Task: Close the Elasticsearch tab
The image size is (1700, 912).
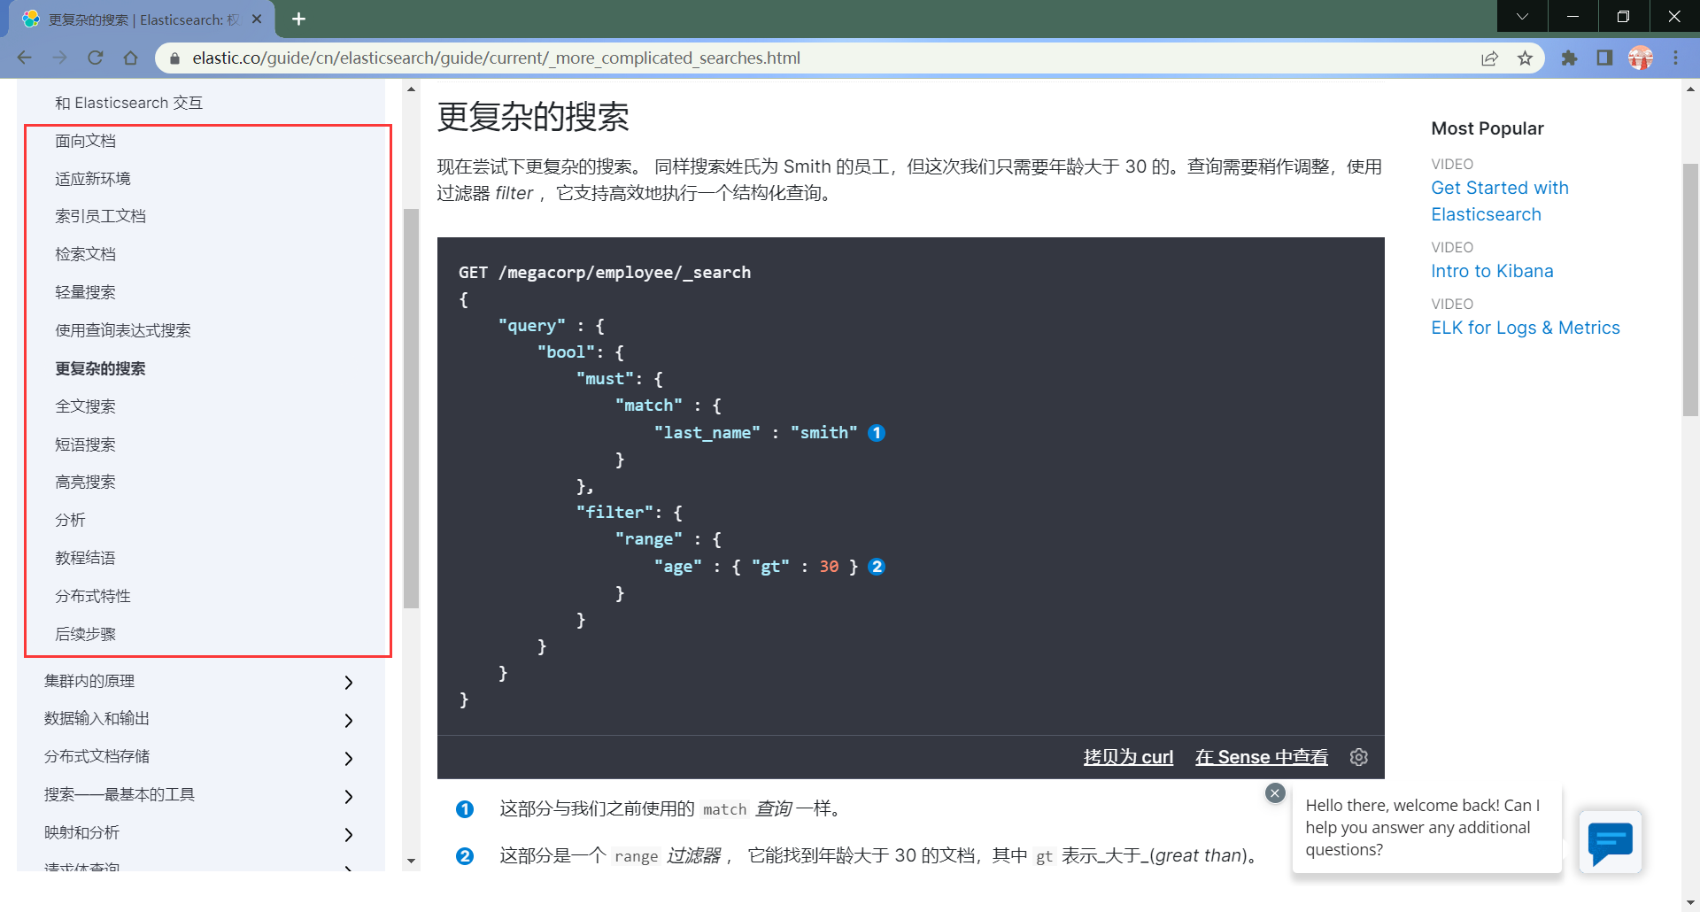Action: tap(257, 19)
